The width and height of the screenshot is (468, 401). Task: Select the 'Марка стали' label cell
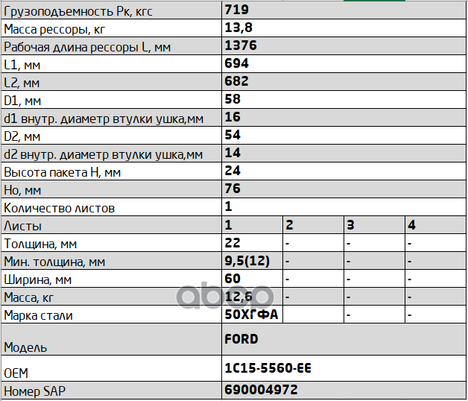coord(111,315)
